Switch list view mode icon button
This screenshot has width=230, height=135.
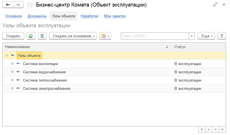(x=42, y=36)
